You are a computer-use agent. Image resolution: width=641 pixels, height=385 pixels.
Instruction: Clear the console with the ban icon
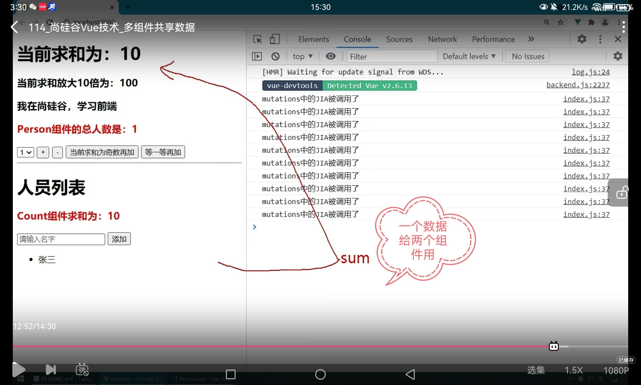pyautogui.click(x=275, y=56)
